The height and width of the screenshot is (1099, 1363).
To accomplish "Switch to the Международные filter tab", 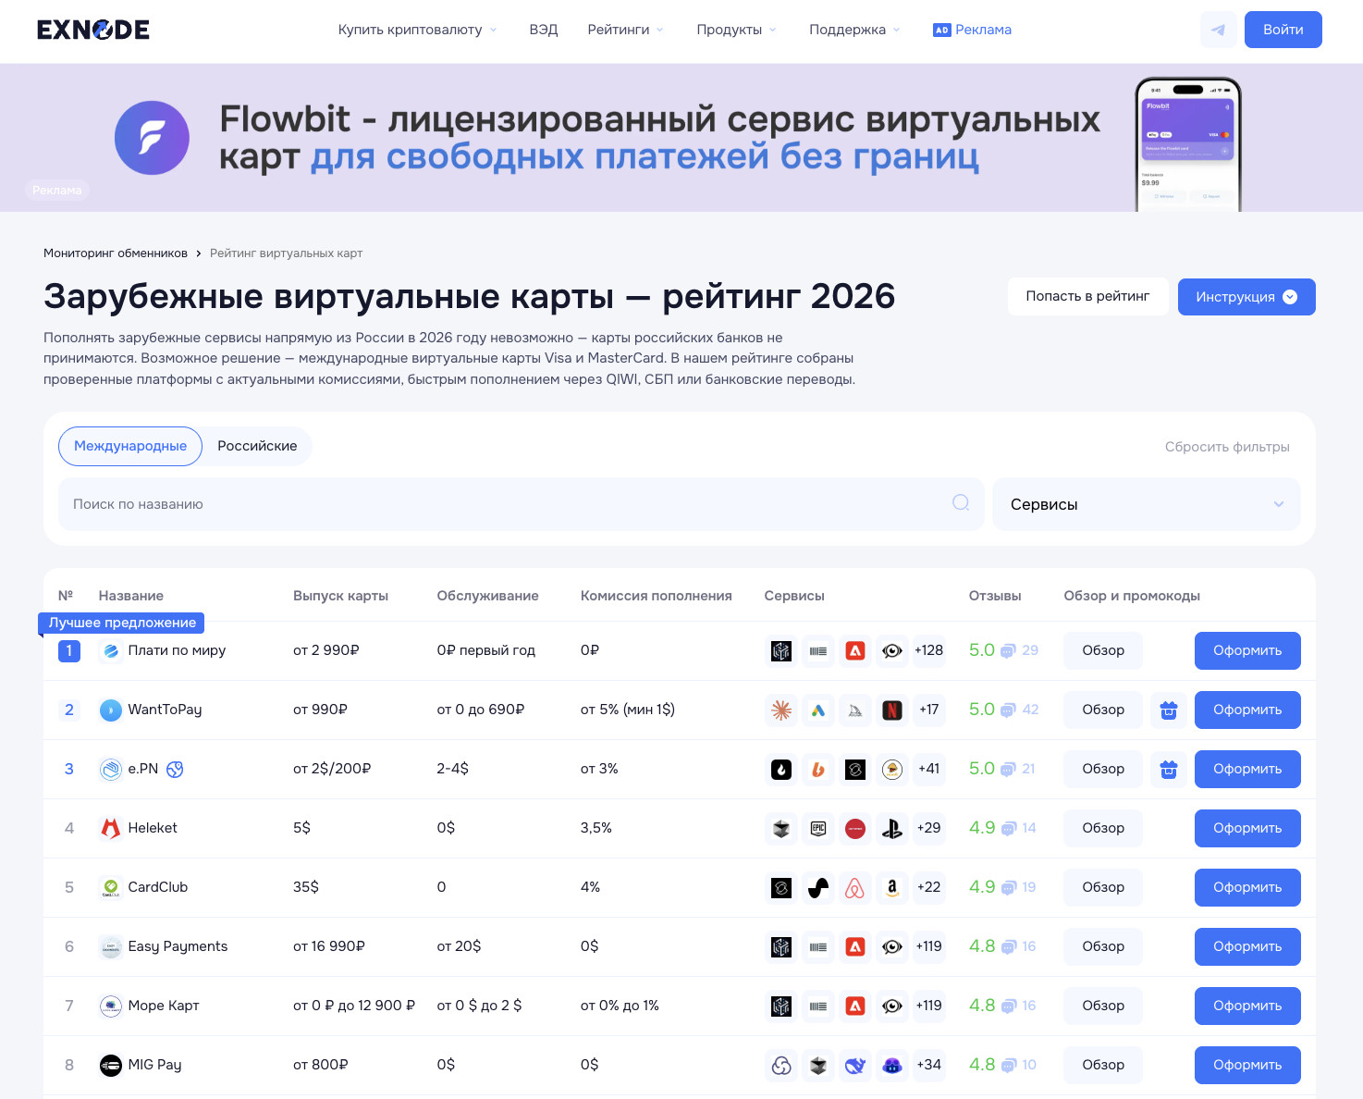I will coord(130,446).
